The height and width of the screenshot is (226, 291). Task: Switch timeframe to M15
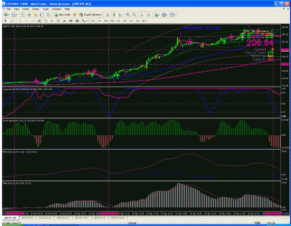pyautogui.click(x=106, y=21)
